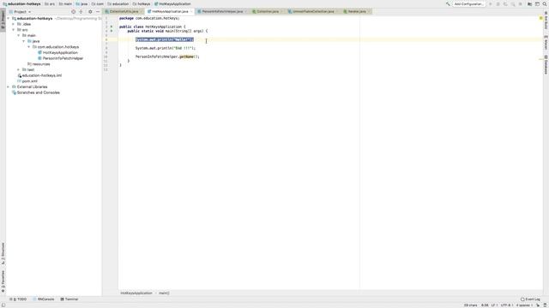Screen dimensions: 549x308
Task: Open the Favorites tool window side tab
Action: pyautogui.click(x=3, y=281)
